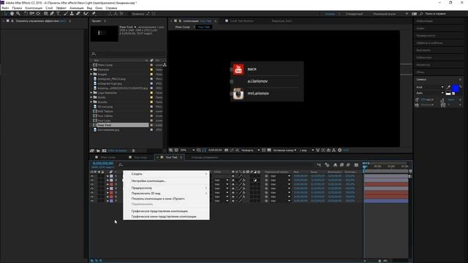The image size is (468, 263).
Task: Click Interpret Footage icon in Project panel
Action: (x=92, y=150)
